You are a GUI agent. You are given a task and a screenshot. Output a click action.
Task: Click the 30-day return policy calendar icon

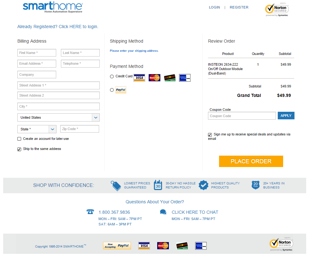tap(158, 185)
